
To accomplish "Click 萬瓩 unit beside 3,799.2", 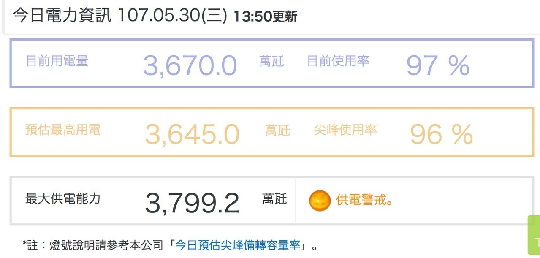I will [275, 199].
